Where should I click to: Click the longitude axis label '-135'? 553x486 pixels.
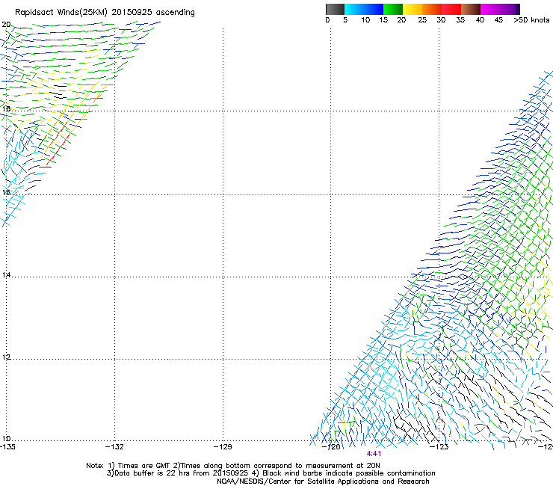point(7,447)
